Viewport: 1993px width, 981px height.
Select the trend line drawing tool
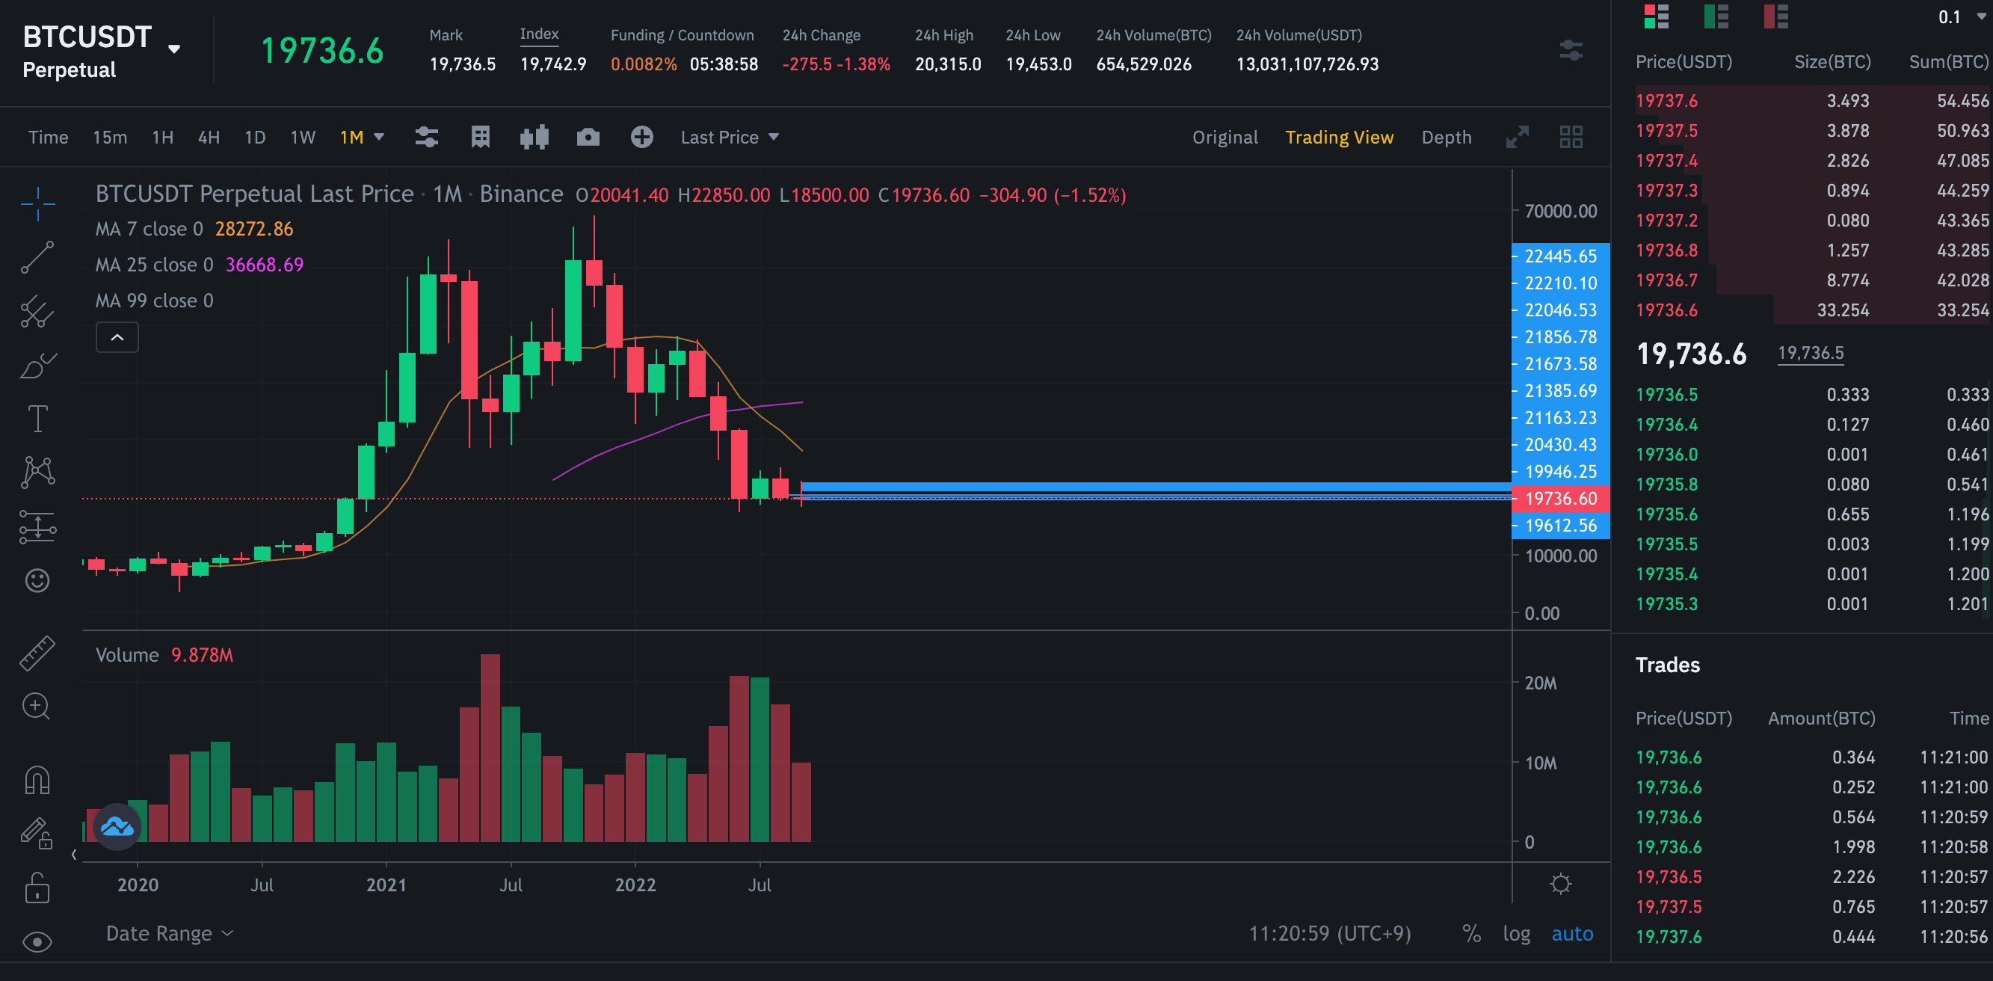coord(37,258)
